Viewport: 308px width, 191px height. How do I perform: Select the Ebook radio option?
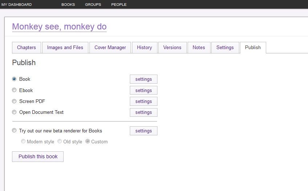pyautogui.click(x=14, y=90)
